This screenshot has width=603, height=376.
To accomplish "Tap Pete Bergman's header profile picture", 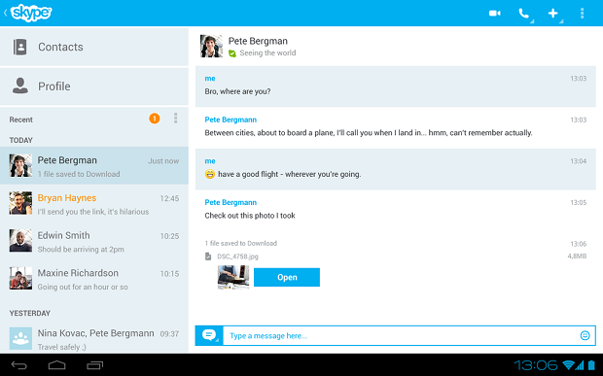I will (211, 46).
